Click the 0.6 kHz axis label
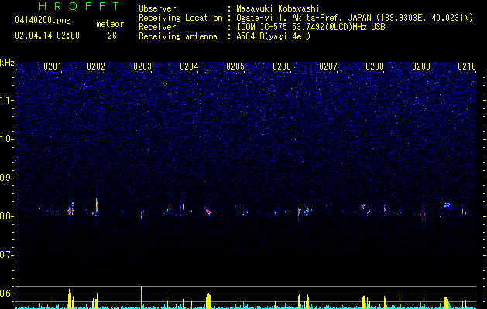Image resolution: width=487 pixels, height=309 pixels. [7, 294]
